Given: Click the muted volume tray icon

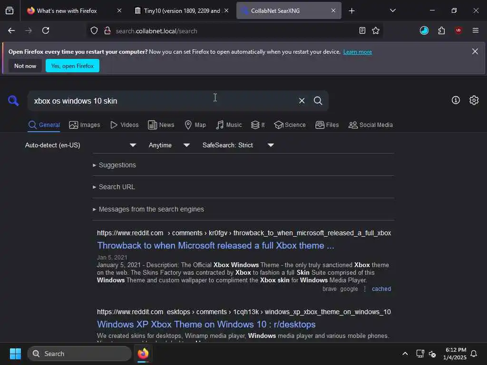Looking at the screenshot, I should pyautogui.click(x=432, y=354).
